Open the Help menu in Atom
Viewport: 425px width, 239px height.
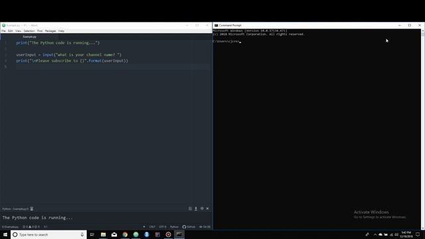(x=61, y=31)
